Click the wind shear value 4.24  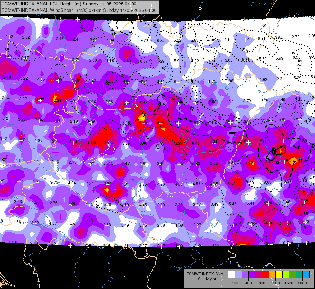coord(72,183)
